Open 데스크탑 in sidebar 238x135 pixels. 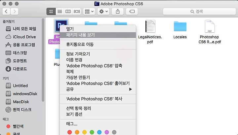coord(16,53)
